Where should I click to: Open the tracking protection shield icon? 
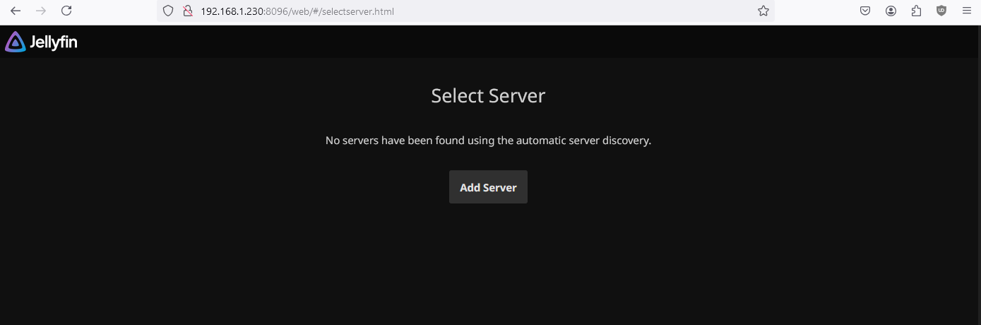(x=168, y=11)
